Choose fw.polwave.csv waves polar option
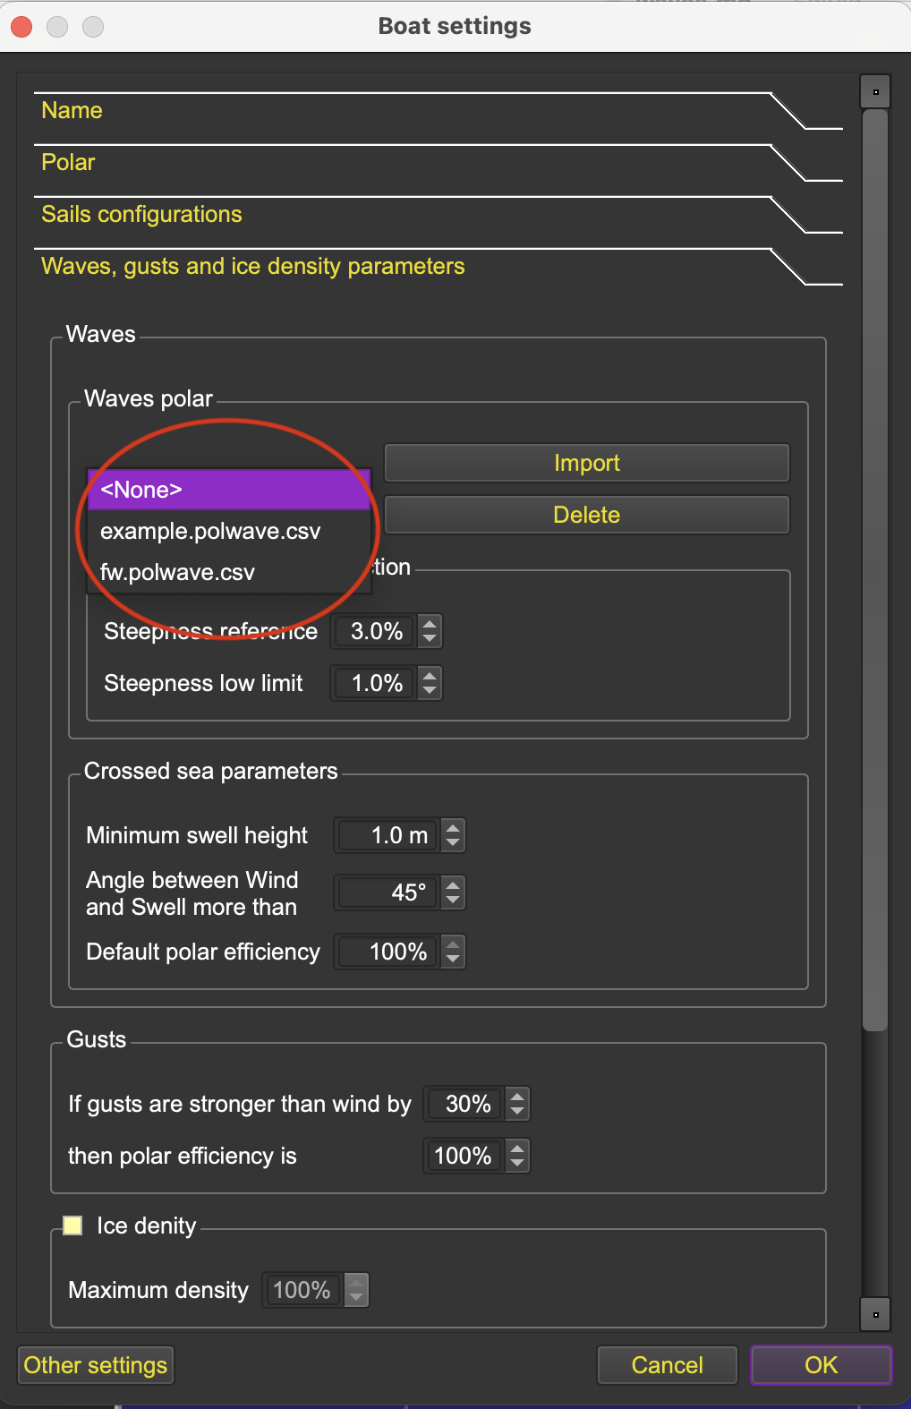The width and height of the screenshot is (911, 1409). [x=177, y=572]
